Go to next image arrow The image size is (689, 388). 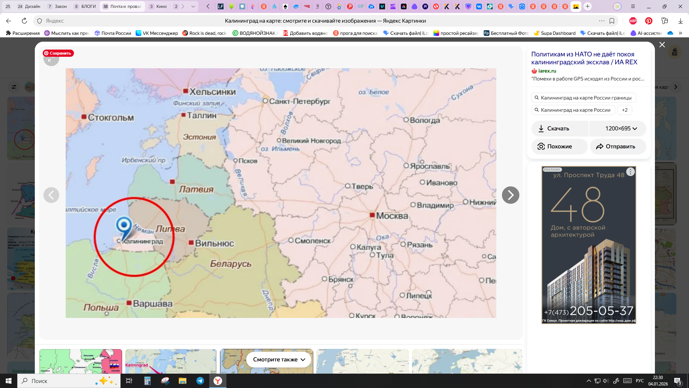pos(510,195)
